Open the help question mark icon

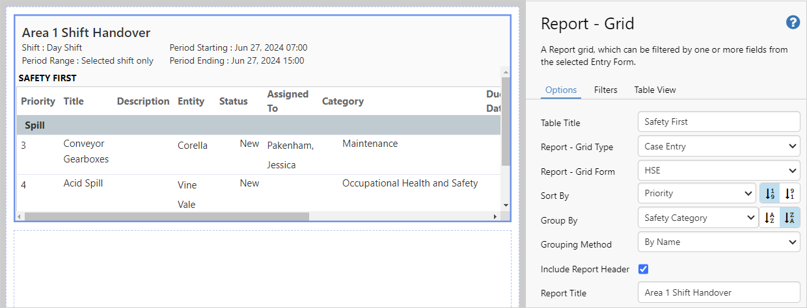(x=793, y=23)
